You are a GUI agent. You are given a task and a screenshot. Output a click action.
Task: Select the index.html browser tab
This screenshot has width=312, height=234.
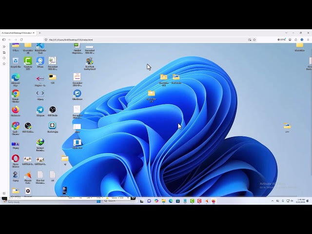[18, 33]
